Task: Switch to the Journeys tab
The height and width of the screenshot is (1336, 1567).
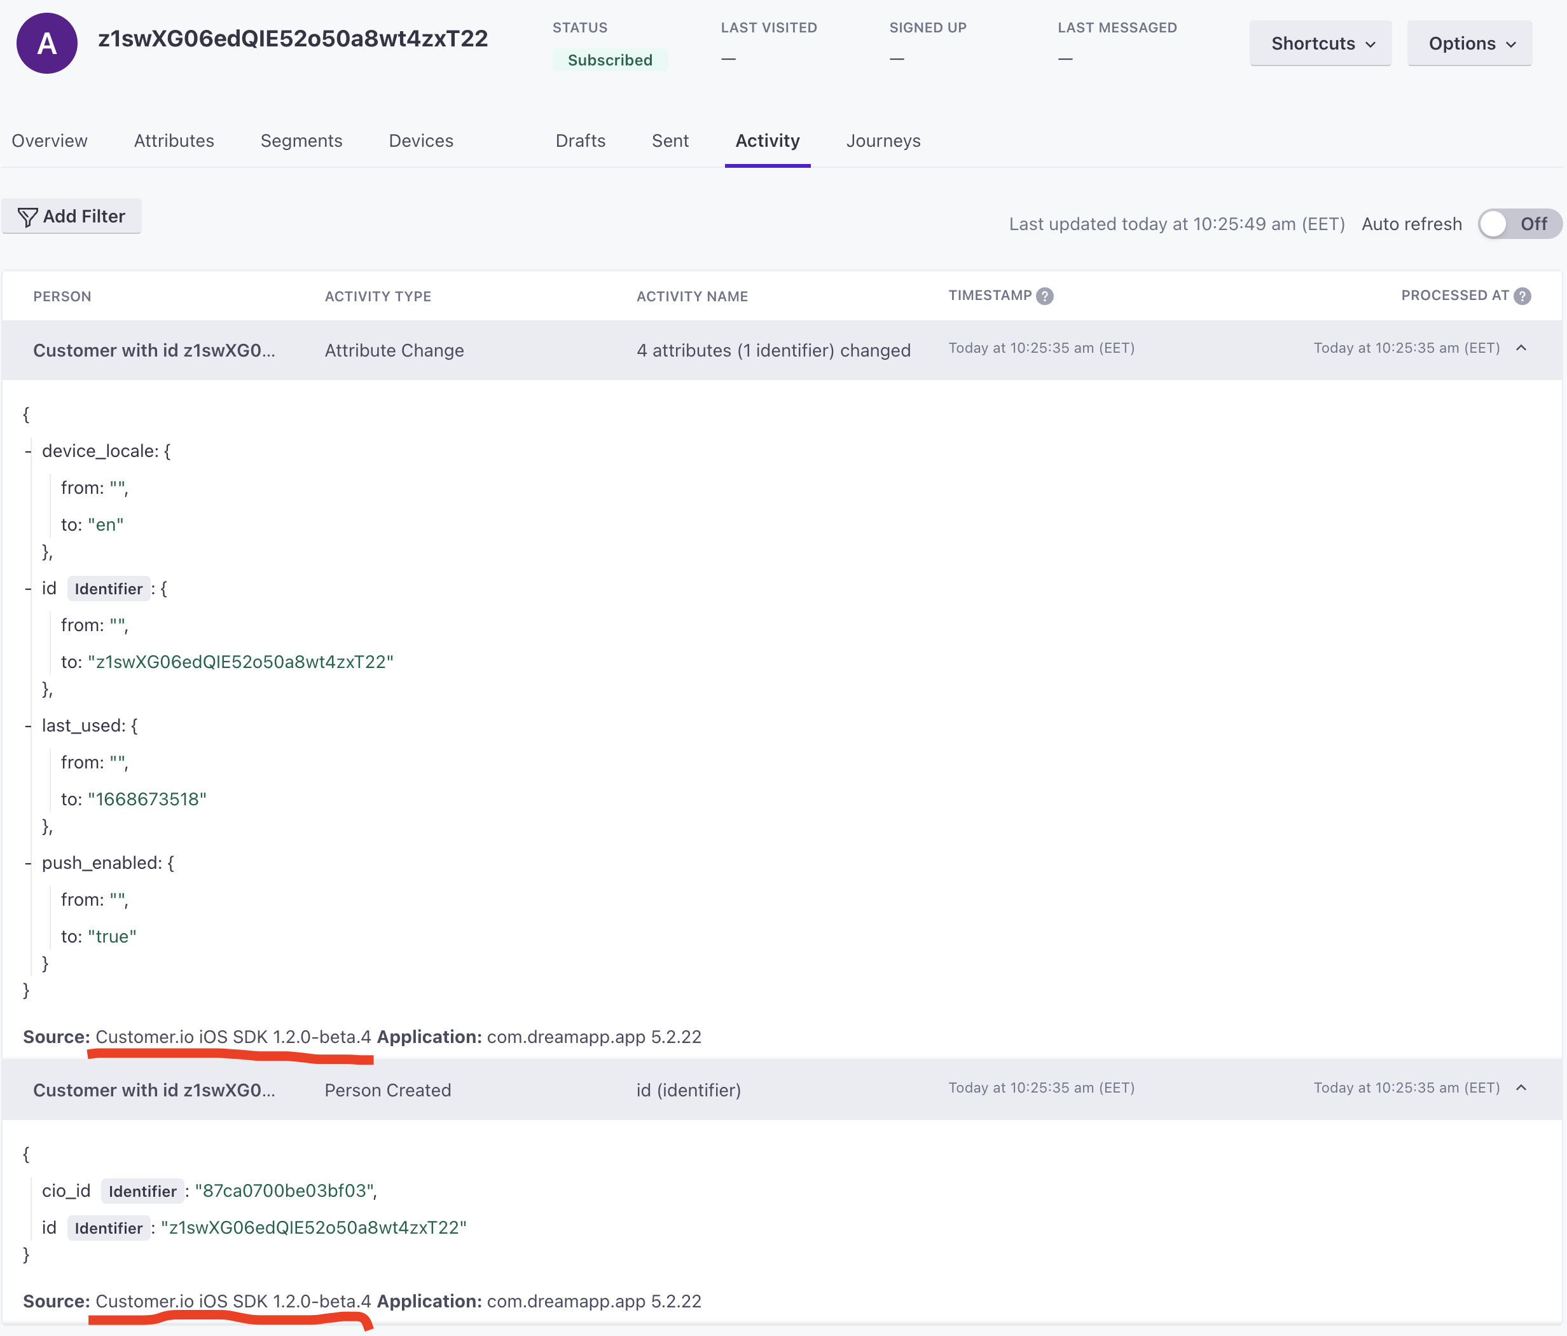Action: click(883, 140)
